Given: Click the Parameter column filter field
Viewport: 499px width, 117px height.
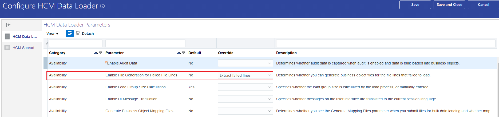Looking at the screenshot, I should point(145,43).
